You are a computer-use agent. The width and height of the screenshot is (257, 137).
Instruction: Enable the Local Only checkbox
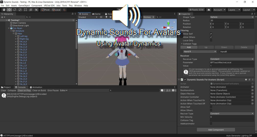point(211,40)
